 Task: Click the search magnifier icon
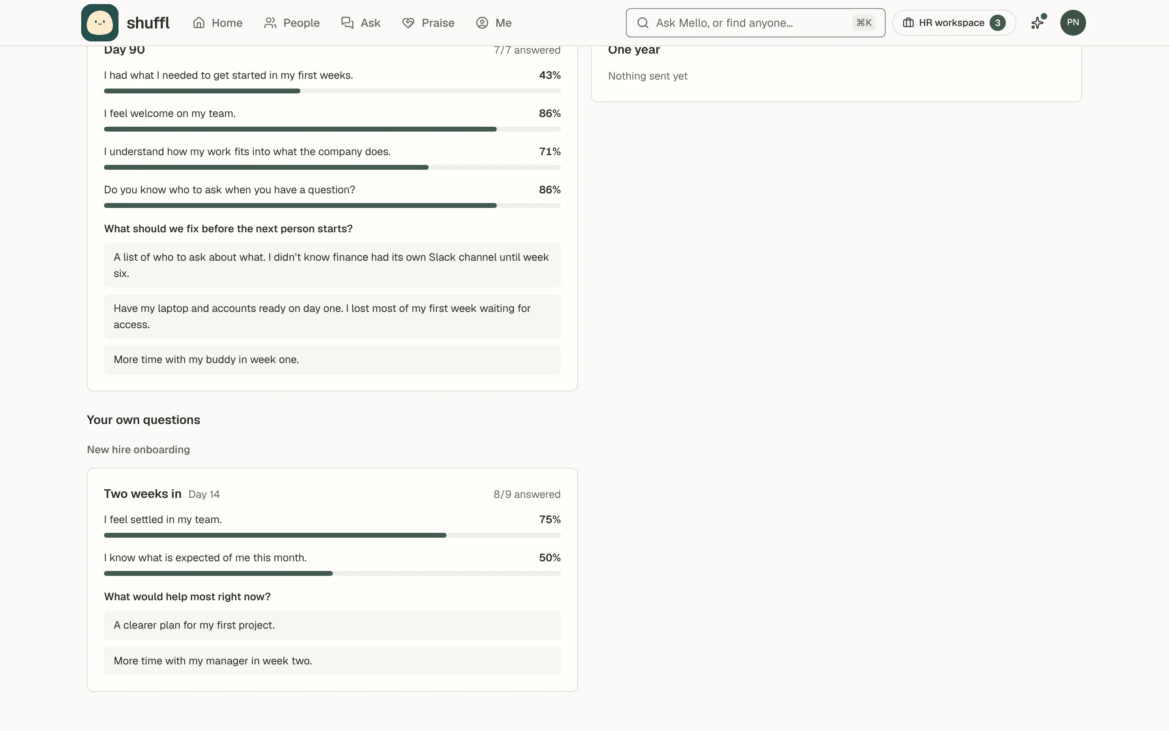[x=643, y=23]
